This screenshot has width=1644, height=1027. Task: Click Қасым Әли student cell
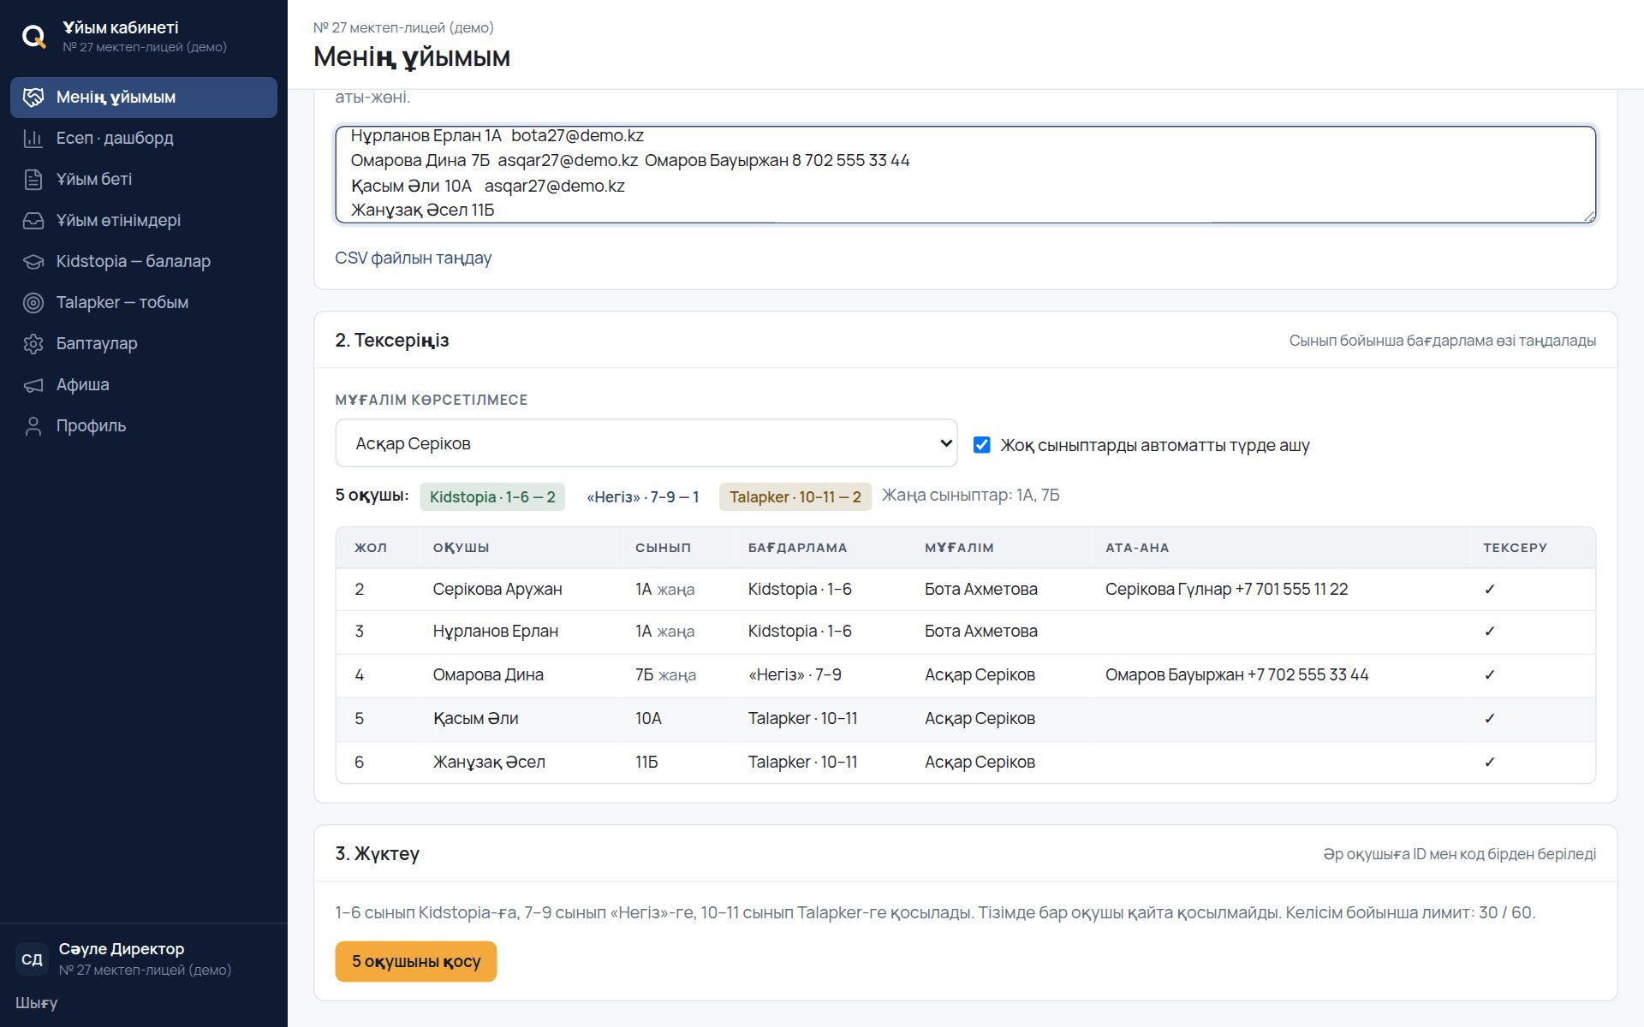click(x=475, y=719)
